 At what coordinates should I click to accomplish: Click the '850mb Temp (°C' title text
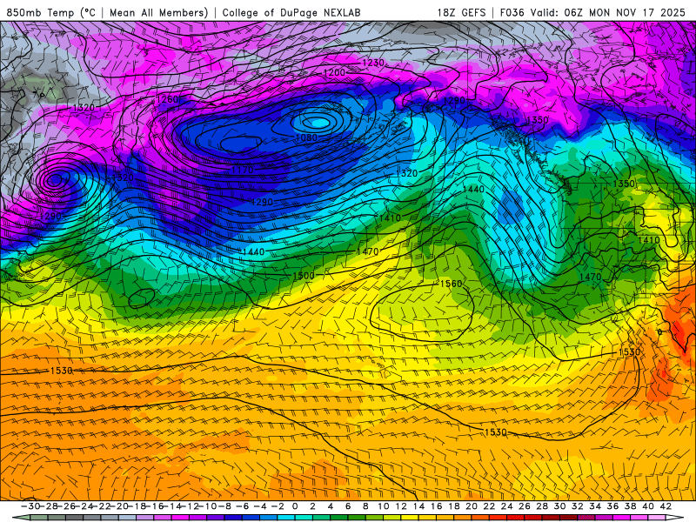[50, 12]
